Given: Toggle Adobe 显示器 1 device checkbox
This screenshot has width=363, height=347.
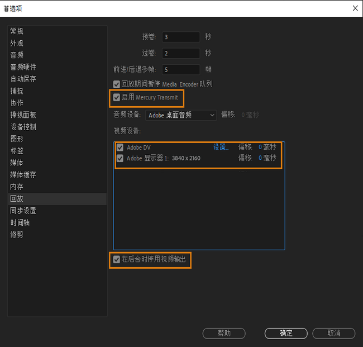Looking at the screenshot, I should [x=120, y=158].
